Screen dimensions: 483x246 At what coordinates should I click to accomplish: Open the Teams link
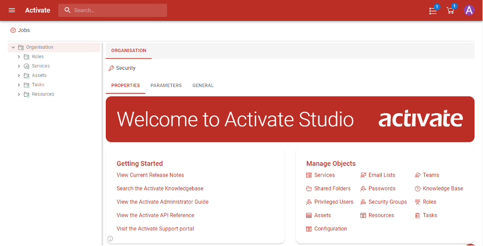pyautogui.click(x=431, y=175)
